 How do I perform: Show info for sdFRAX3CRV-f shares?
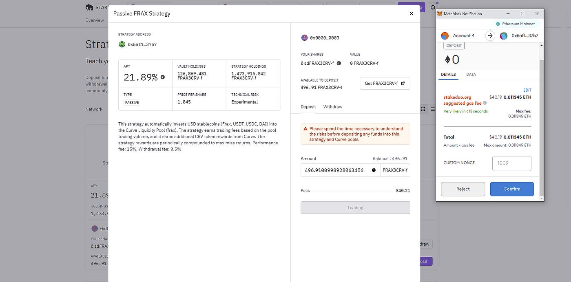click(x=339, y=63)
